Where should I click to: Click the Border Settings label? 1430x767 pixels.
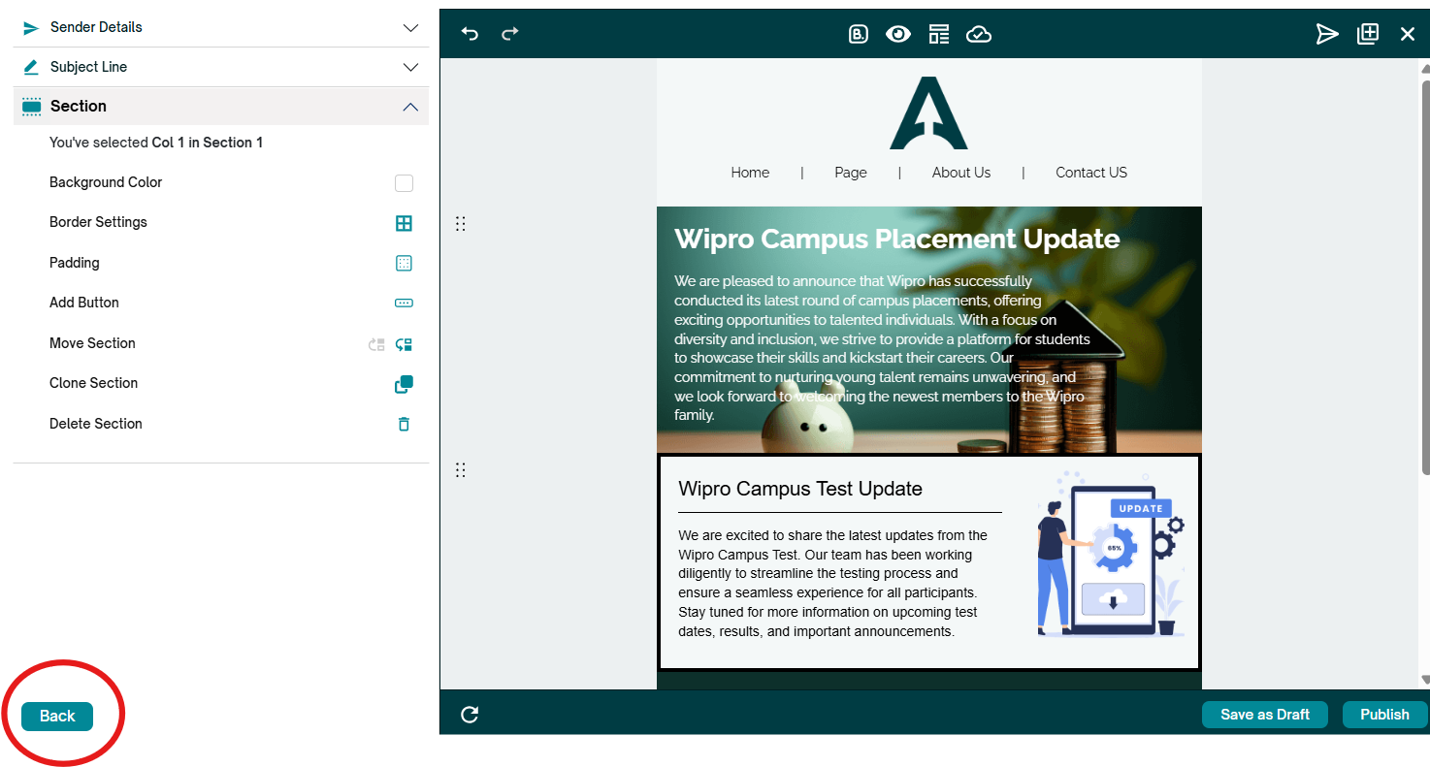[x=98, y=222]
